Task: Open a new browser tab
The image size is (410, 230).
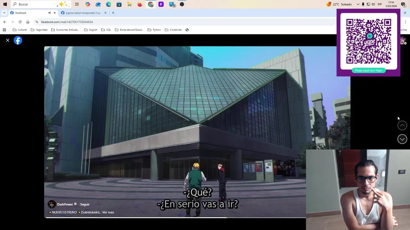Action: [113, 13]
